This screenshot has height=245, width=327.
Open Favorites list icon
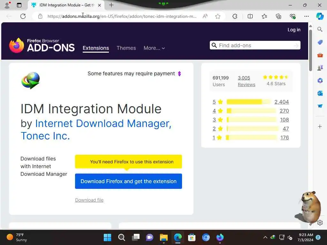pos(264,16)
